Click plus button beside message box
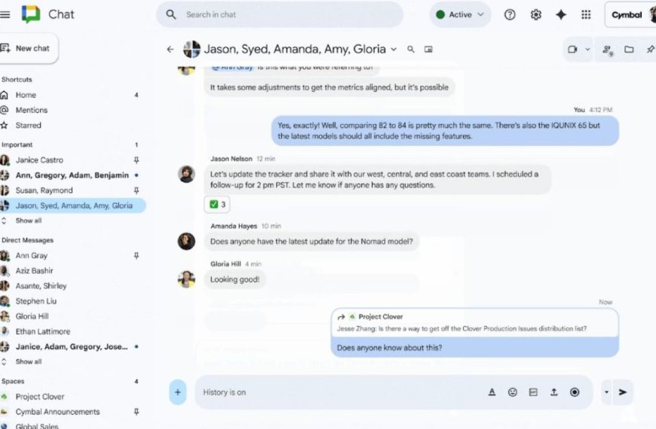The width and height of the screenshot is (656, 429). (x=178, y=392)
